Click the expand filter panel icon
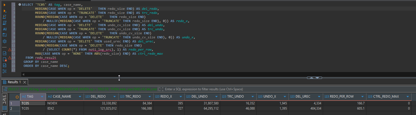This screenshot has width=416, height=115. [x=161, y=89]
